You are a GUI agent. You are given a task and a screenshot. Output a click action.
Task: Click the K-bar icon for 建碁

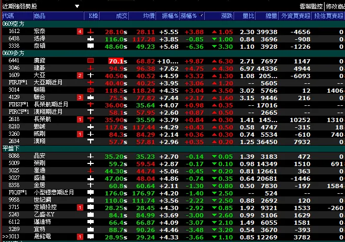91,68
